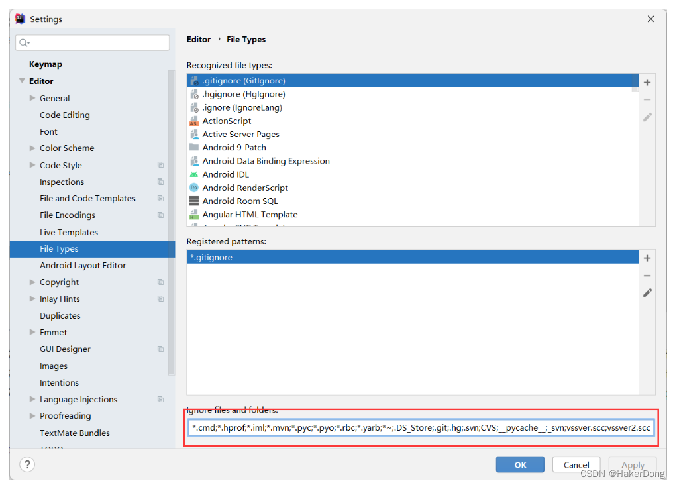Open the Font settings page

click(48, 131)
